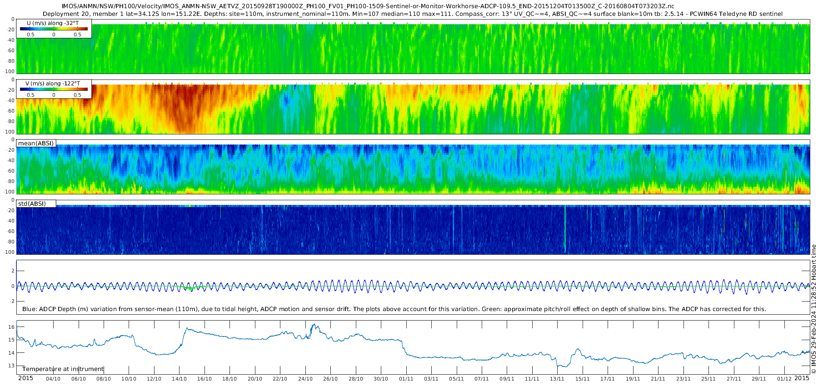Click the 2015 year label at bottom left
Screen dimensions: 818x386
point(25,378)
